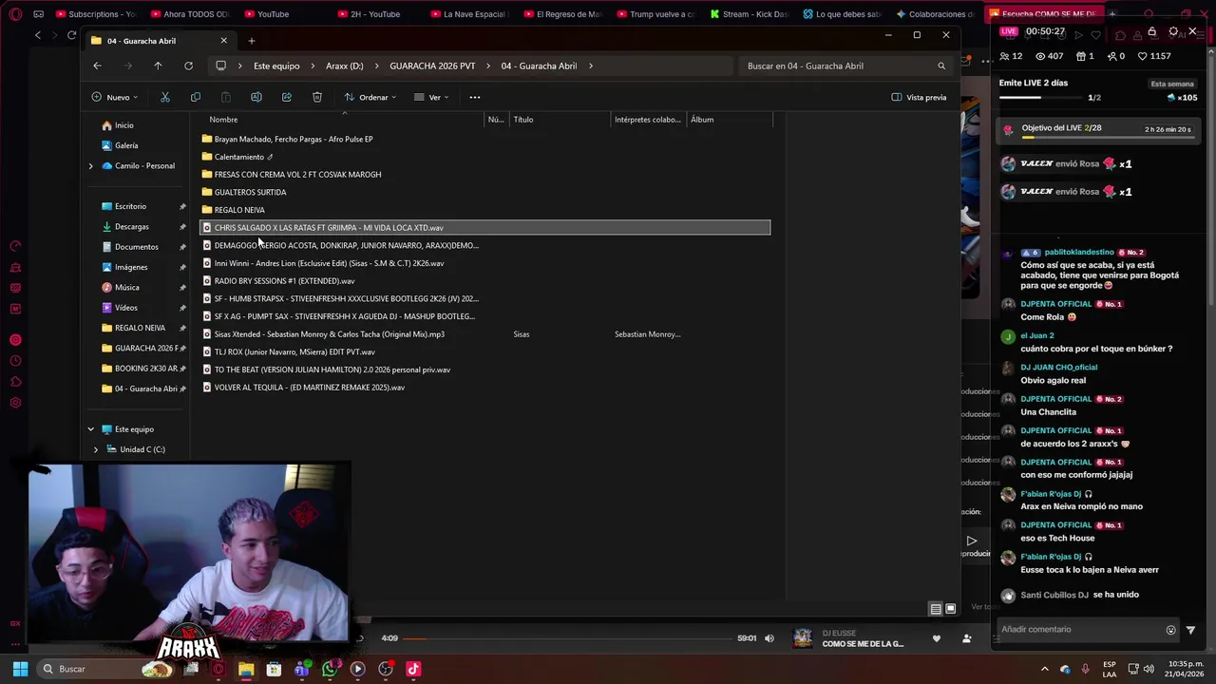Open WhatsApp from the taskbar

[330, 669]
